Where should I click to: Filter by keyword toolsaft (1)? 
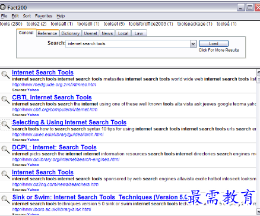(x=62, y=24)
